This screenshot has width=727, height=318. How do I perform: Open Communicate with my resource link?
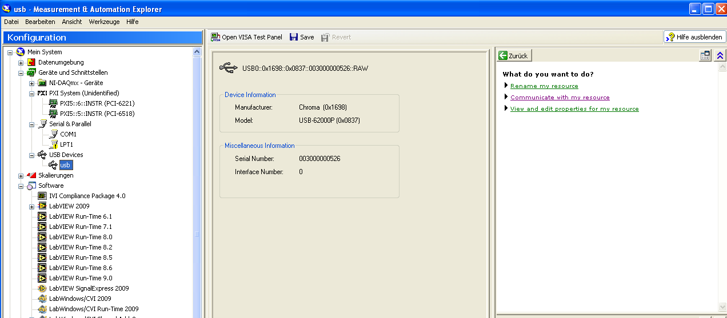click(560, 97)
